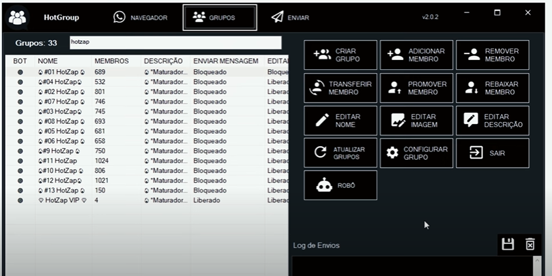Click the Remover Membro button
This screenshot has height=276, width=552.
coord(493,55)
